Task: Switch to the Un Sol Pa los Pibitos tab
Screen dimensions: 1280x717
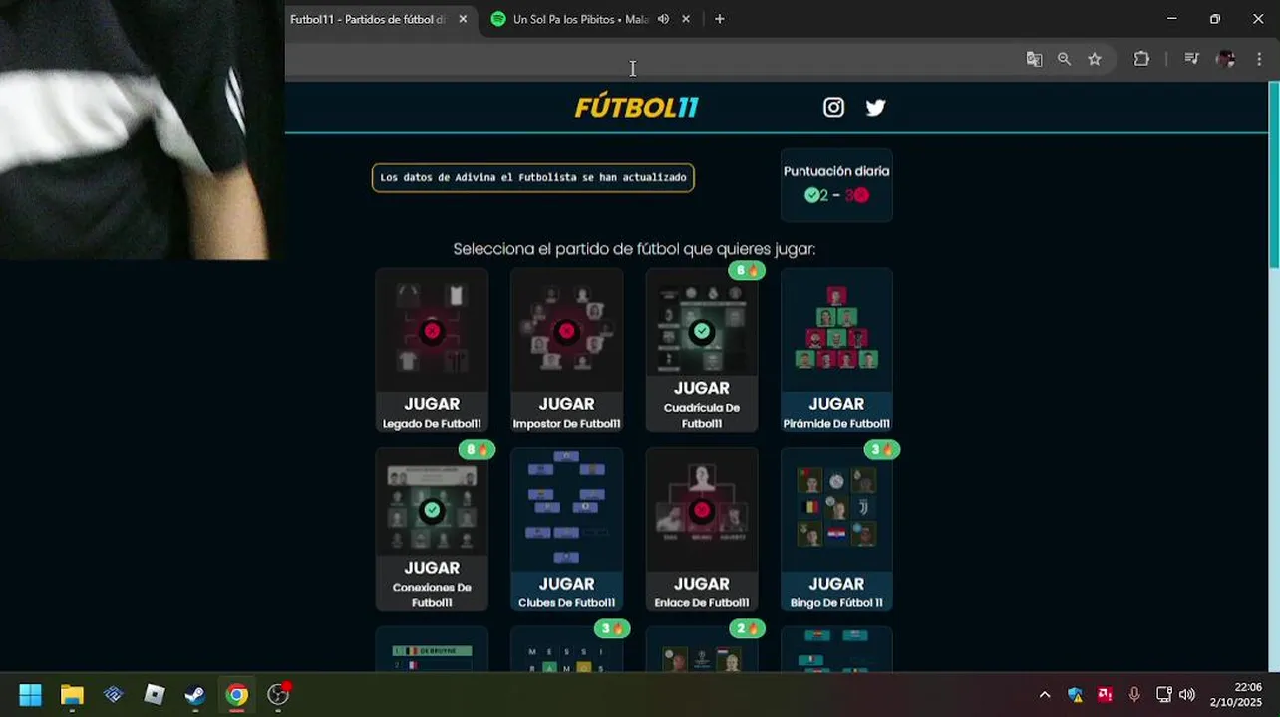Action: (x=580, y=19)
